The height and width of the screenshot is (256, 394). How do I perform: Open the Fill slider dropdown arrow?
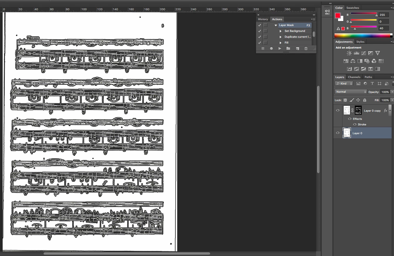coord(392,100)
